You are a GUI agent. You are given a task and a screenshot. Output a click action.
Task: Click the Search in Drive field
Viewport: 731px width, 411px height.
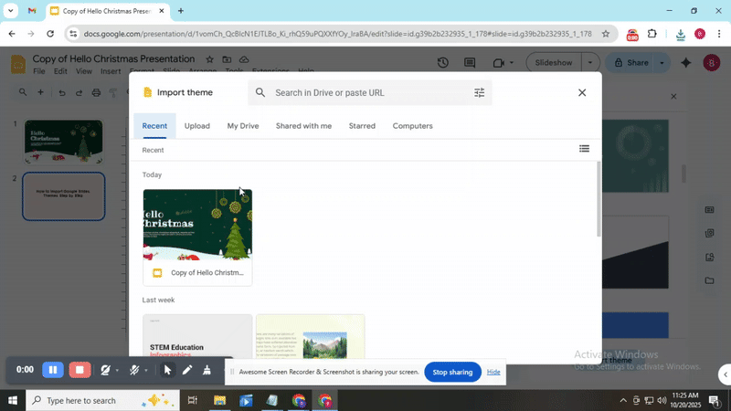point(365,92)
